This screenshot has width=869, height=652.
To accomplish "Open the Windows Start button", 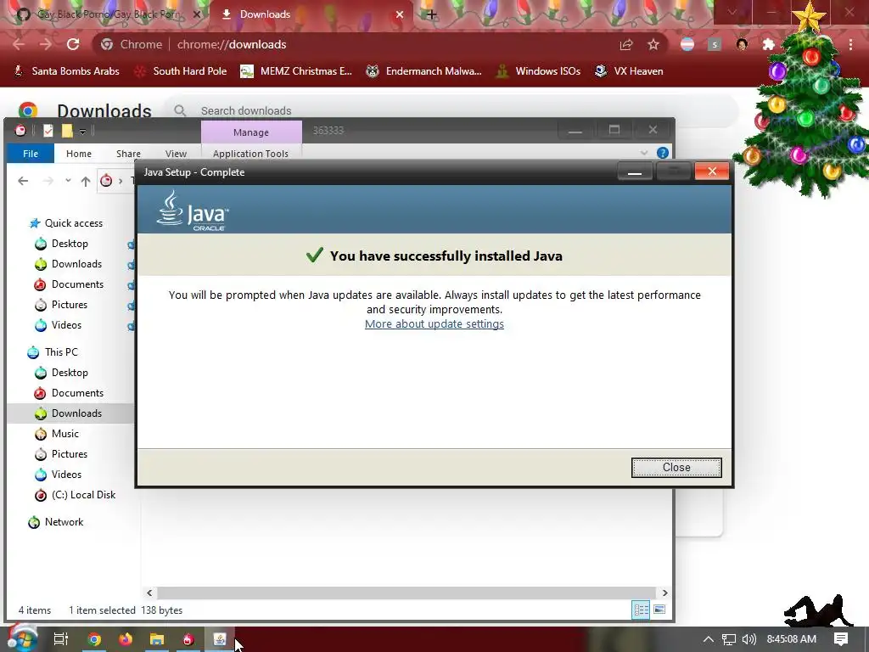I will 22,638.
